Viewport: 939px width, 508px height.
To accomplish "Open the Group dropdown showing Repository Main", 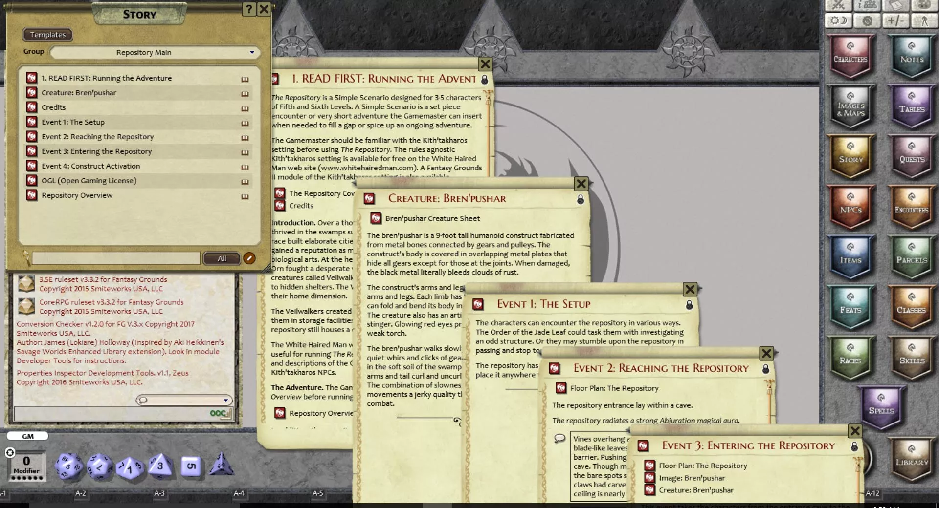I will coord(155,52).
